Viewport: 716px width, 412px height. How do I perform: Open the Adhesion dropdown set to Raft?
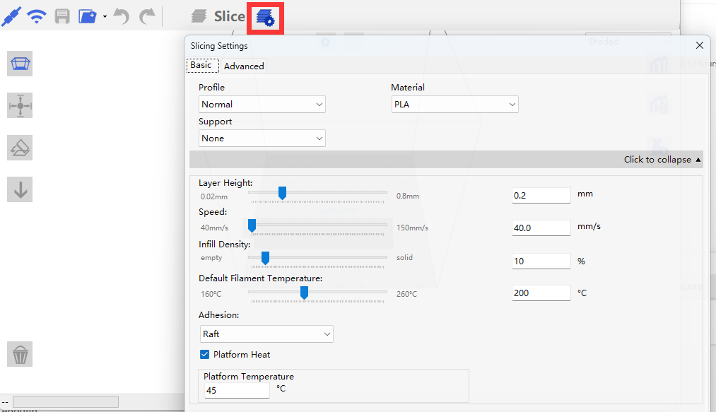click(x=266, y=334)
